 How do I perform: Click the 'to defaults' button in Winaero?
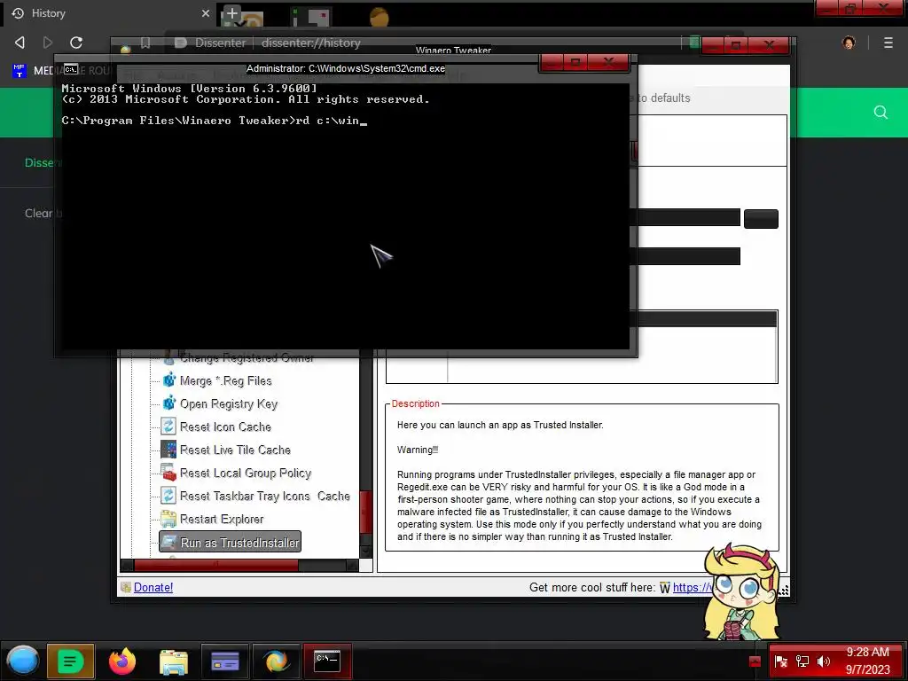[x=663, y=98]
